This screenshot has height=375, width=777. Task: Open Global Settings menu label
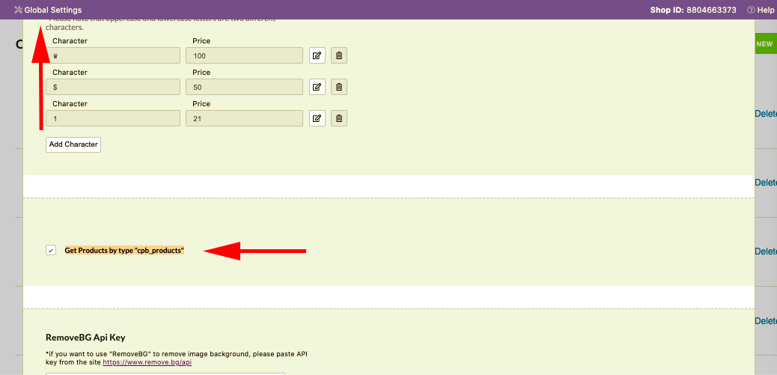click(x=53, y=10)
